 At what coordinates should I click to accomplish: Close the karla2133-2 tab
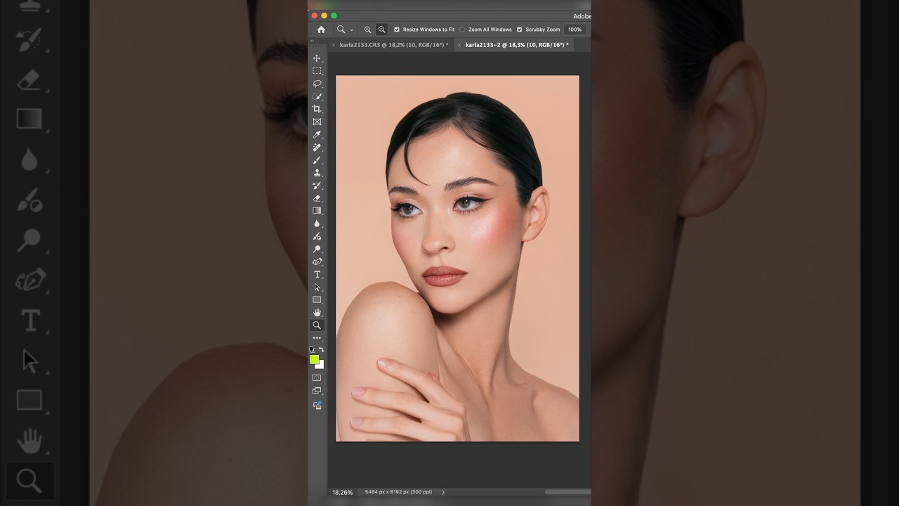coord(459,45)
